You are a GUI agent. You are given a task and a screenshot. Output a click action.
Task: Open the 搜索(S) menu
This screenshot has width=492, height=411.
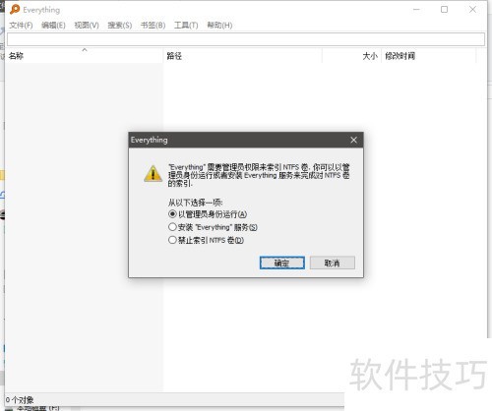tap(120, 26)
